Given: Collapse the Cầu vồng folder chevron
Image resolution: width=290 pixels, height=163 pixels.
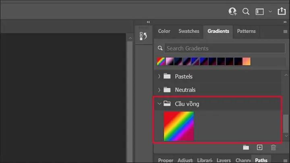Looking at the screenshot, I should pos(159,104).
